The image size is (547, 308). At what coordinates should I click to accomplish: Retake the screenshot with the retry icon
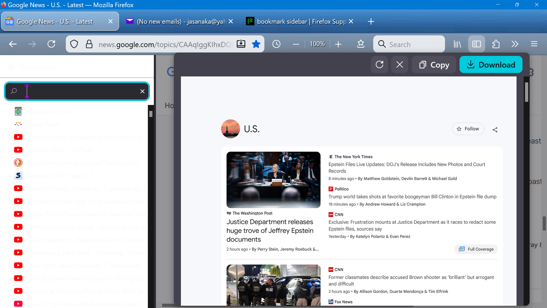coord(379,65)
